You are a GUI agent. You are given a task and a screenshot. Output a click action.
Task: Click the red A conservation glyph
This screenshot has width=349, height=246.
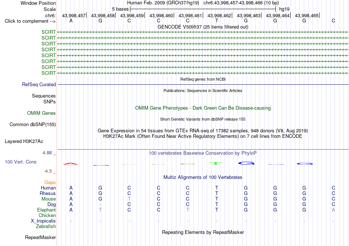pyautogui.click(x=71, y=164)
